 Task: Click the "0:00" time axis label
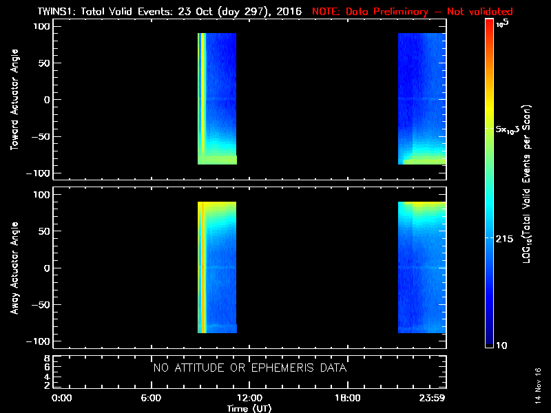pyautogui.click(x=61, y=398)
